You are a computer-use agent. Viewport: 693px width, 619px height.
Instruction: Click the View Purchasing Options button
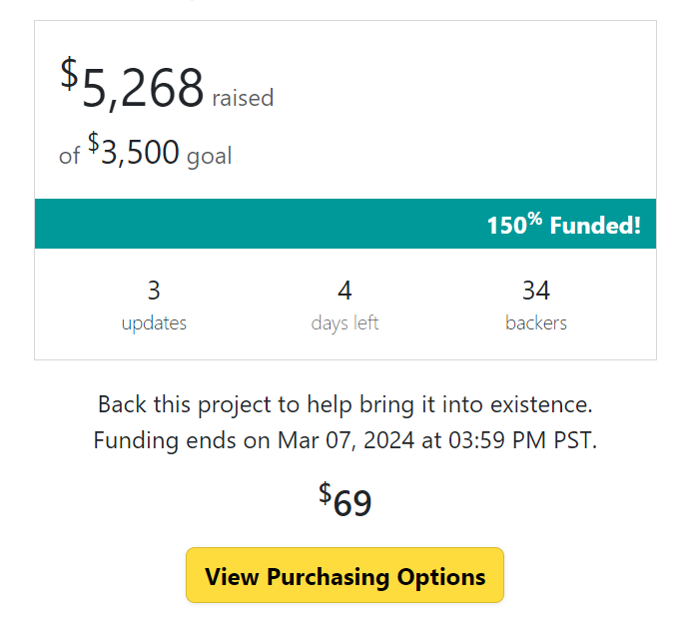pos(345,576)
